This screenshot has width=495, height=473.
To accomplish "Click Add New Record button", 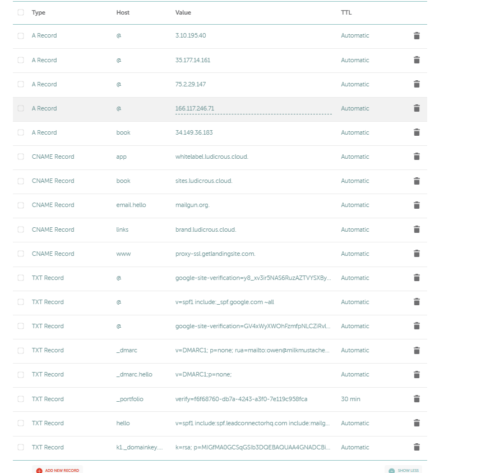I will pyautogui.click(x=57, y=470).
